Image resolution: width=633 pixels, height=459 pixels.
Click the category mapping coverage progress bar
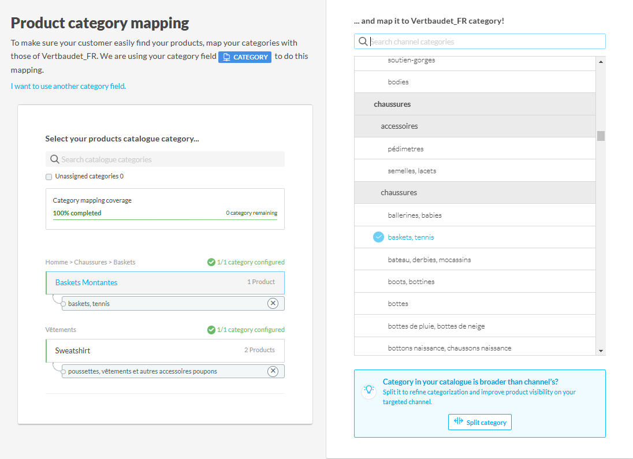(165, 219)
